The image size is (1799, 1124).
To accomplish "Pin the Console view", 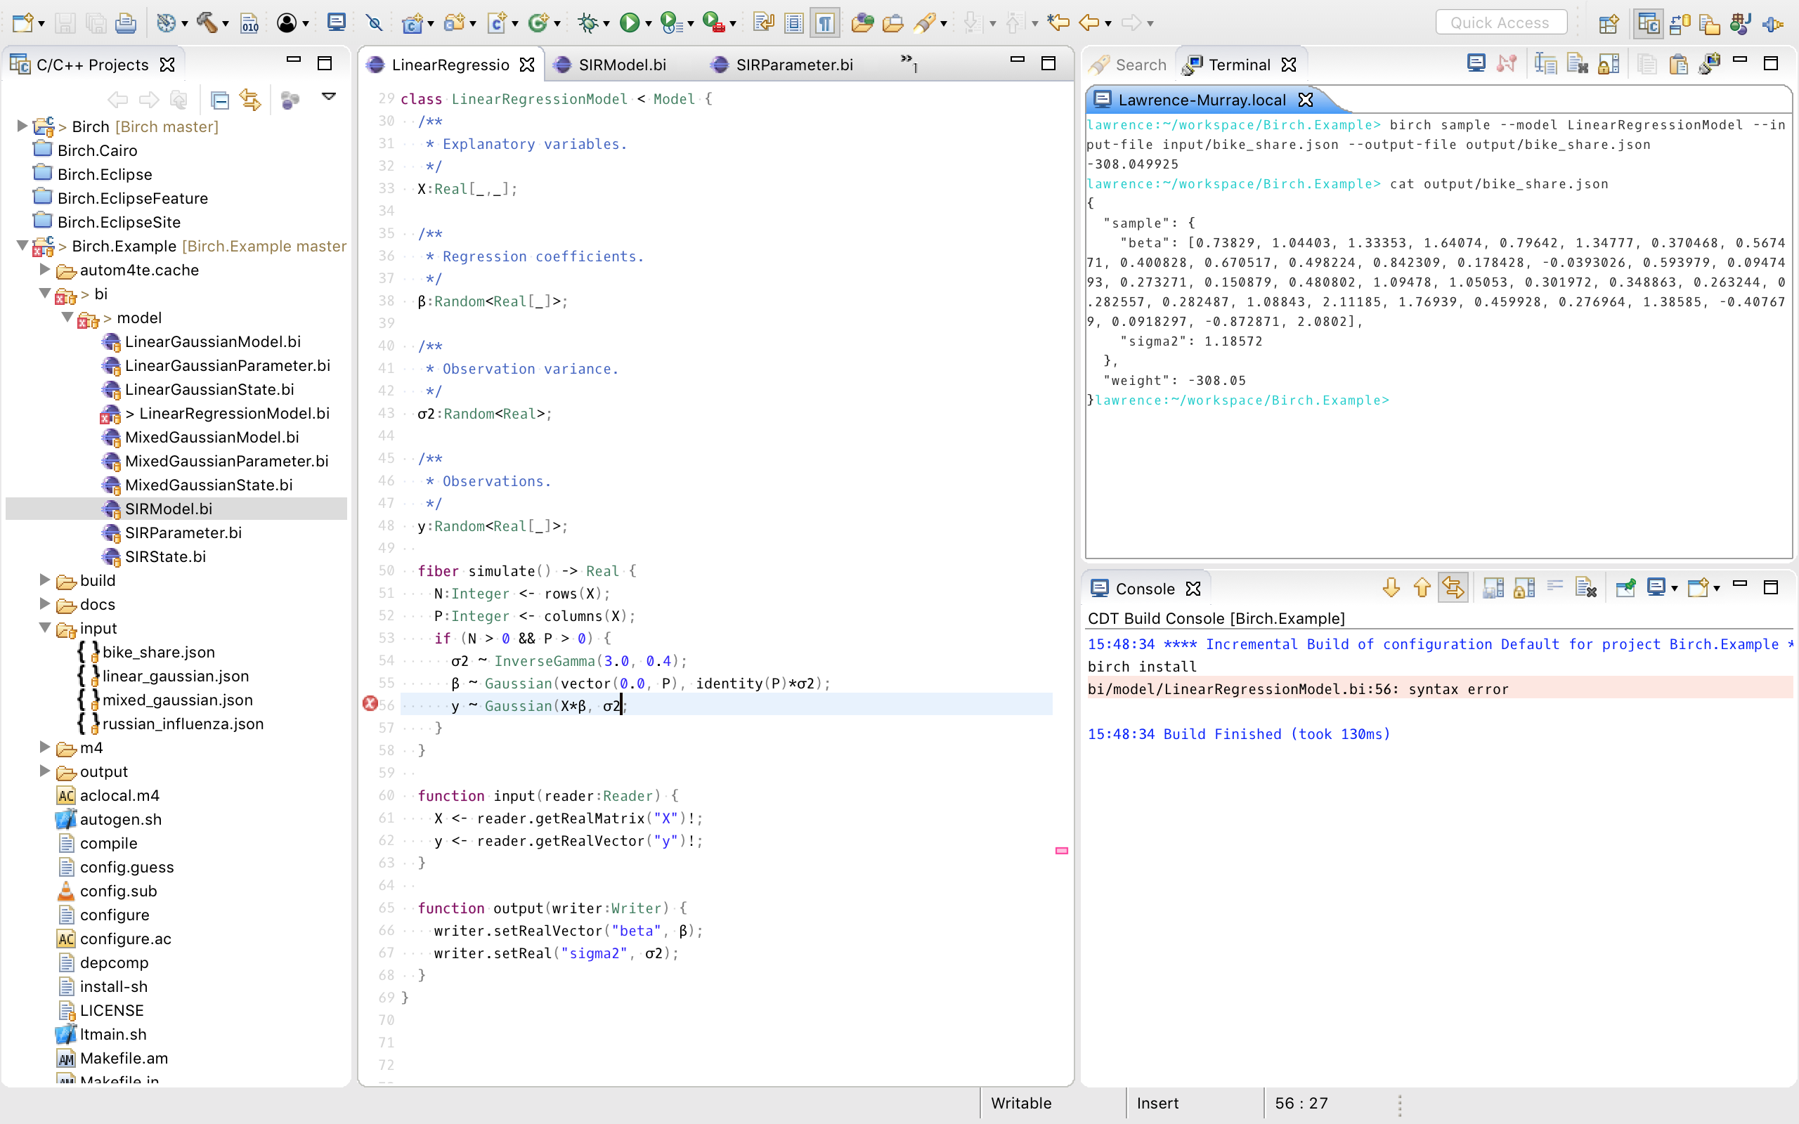I will click(x=1625, y=587).
